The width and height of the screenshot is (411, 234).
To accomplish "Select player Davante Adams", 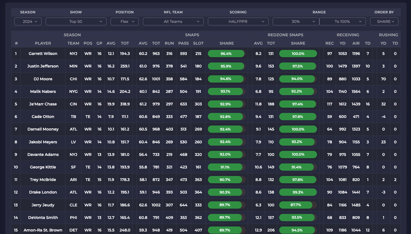I will pos(43,155).
